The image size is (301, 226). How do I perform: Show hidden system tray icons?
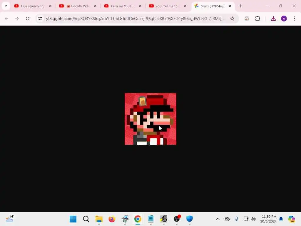(x=218, y=219)
